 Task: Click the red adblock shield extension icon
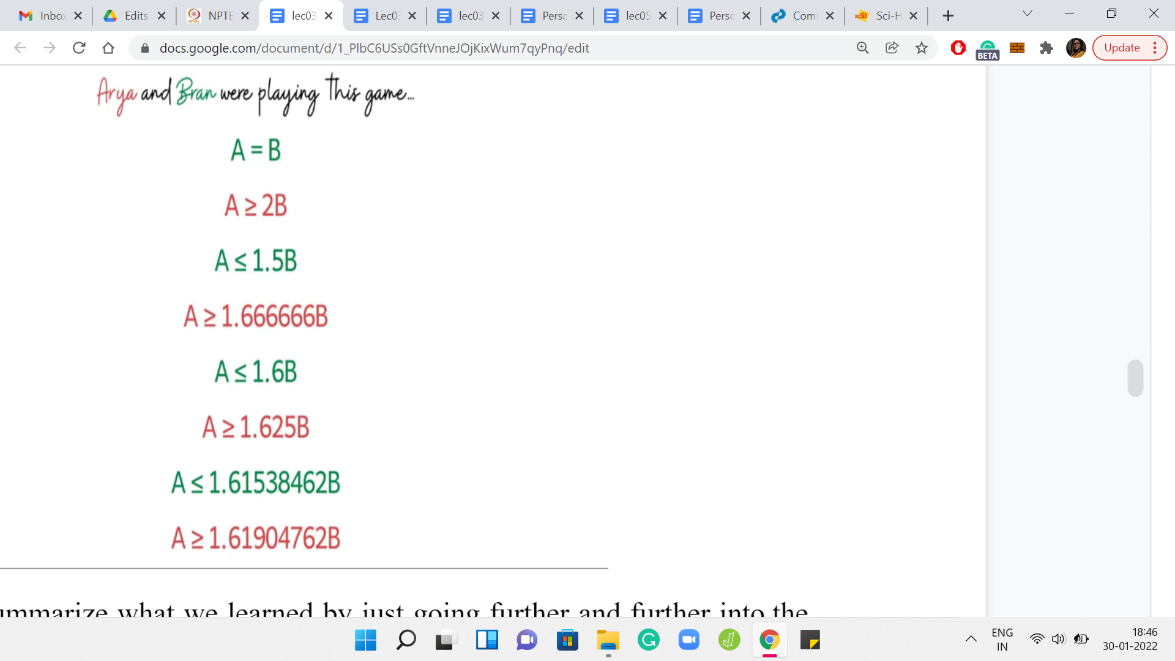(958, 48)
